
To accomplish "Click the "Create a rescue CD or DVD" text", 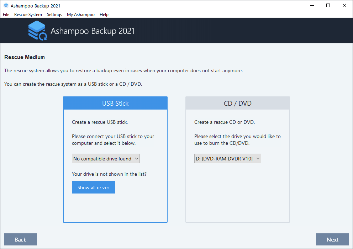I will [224, 122].
